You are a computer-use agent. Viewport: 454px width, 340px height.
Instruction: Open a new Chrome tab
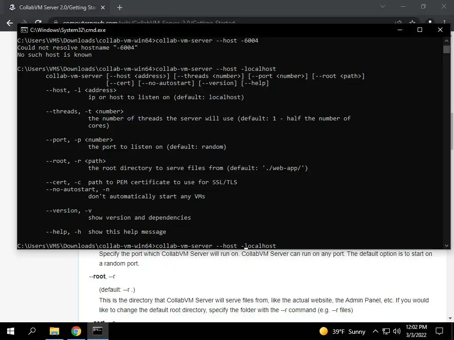pyautogui.click(x=120, y=8)
